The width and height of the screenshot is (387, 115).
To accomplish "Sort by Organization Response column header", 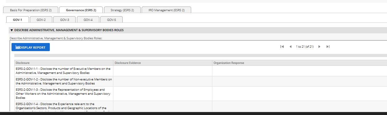I will 300,63.
